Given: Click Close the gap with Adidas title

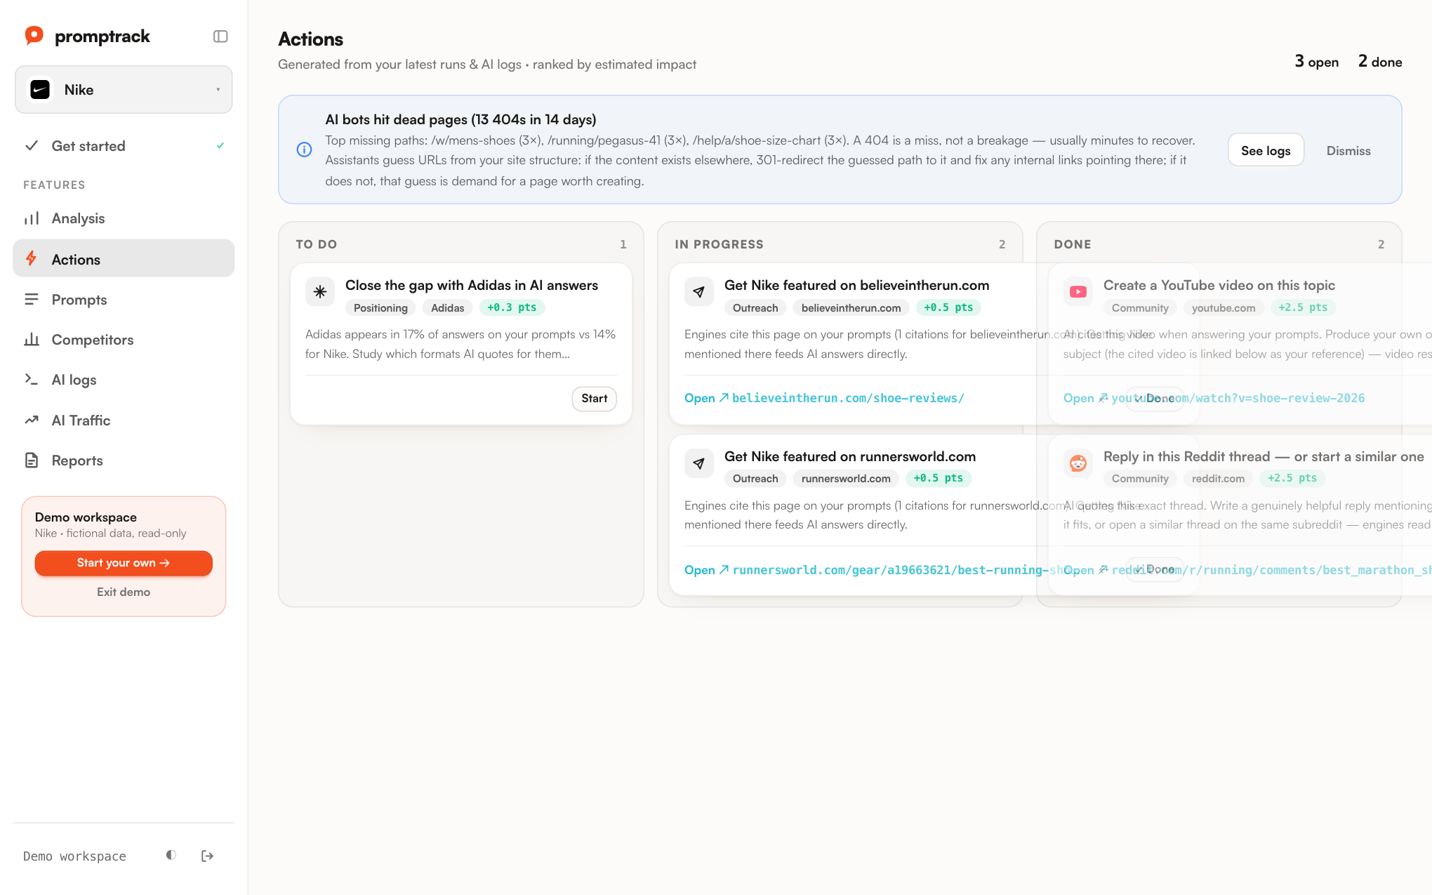Looking at the screenshot, I should click(x=472, y=285).
